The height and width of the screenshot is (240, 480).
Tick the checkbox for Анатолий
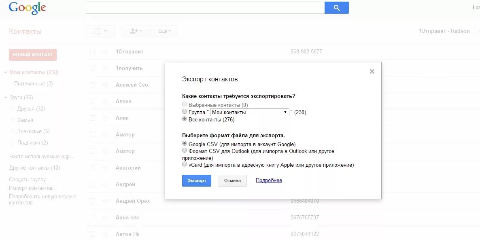[92, 168]
